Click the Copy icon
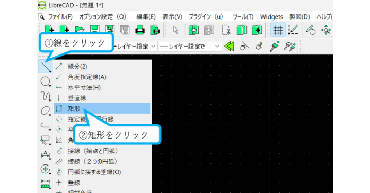Viewport: 370px width, 193px height. point(242,30)
